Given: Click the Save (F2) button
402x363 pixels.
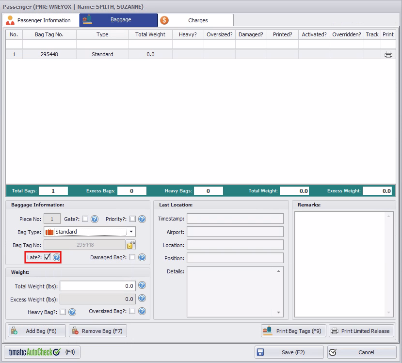Looking at the screenshot, I should point(289,352).
